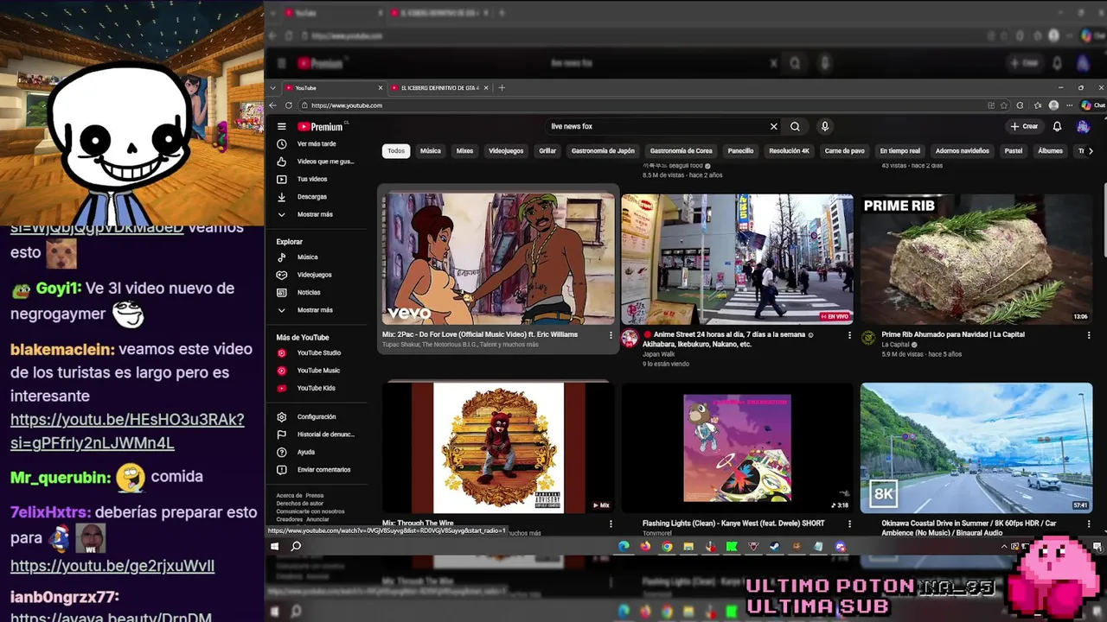
Task: Clear the 'live news fox' search text
Action: (774, 126)
